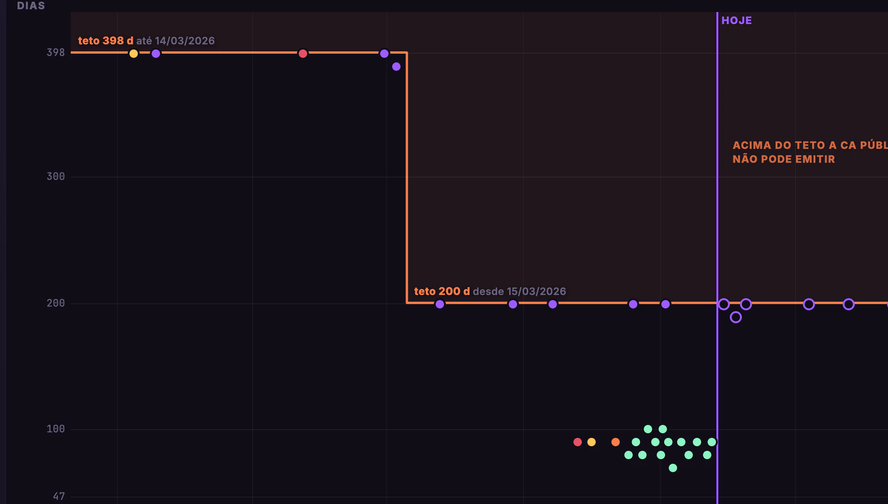
Task: Click the lowest green dot in the cluster
Action: (673, 468)
